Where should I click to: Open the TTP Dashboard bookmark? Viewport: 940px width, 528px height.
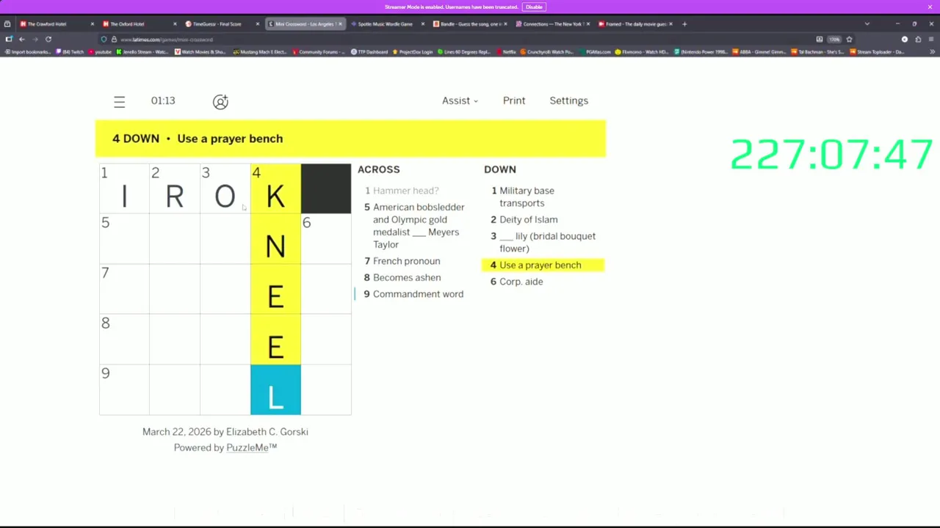pos(369,52)
